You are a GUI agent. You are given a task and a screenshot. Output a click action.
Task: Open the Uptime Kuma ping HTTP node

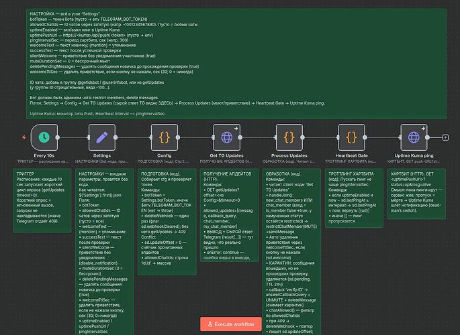point(414,137)
